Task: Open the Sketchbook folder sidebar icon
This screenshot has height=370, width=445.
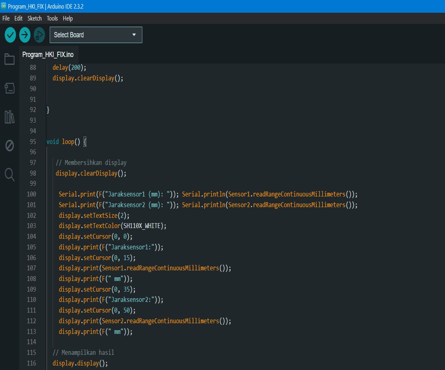Action: pos(9,59)
